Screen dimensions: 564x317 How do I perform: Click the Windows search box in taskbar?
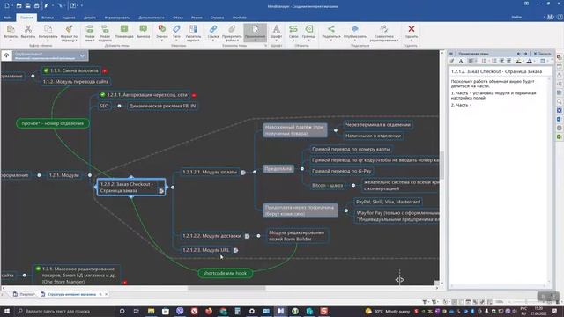tap(64, 311)
